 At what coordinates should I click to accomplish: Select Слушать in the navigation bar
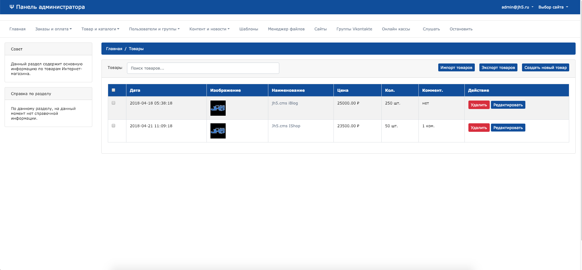coord(431,29)
